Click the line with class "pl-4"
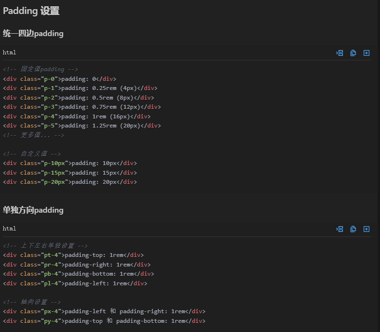This screenshot has height=332, width=380. pos(75,283)
